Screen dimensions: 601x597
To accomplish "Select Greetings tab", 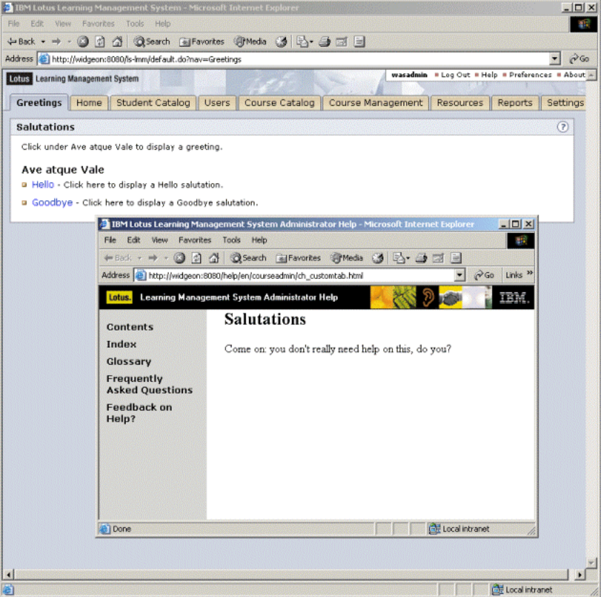I will click(39, 103).
